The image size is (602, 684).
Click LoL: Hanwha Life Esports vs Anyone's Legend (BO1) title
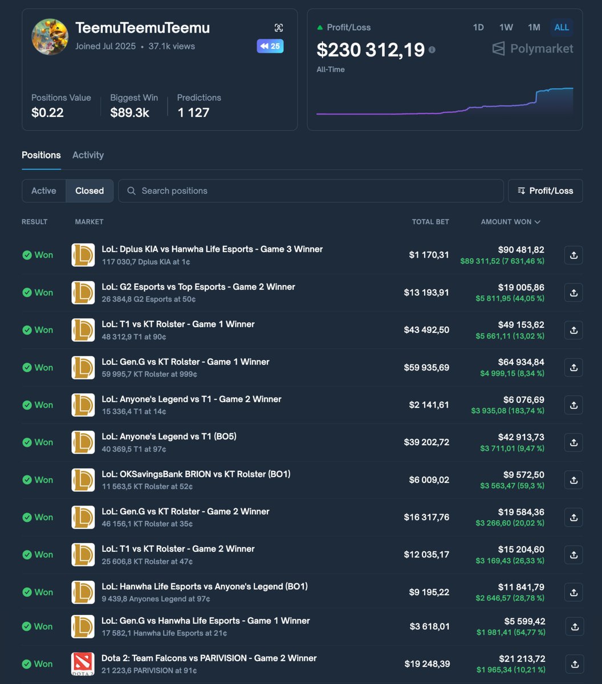tap(205, 586)
